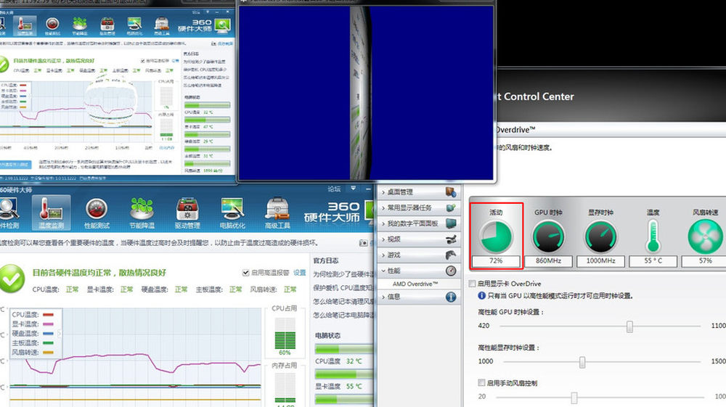Click the 桌面管理 row icon in AMD sidebar
Viewport: 726px width, 407px height.
click(451, 192)
